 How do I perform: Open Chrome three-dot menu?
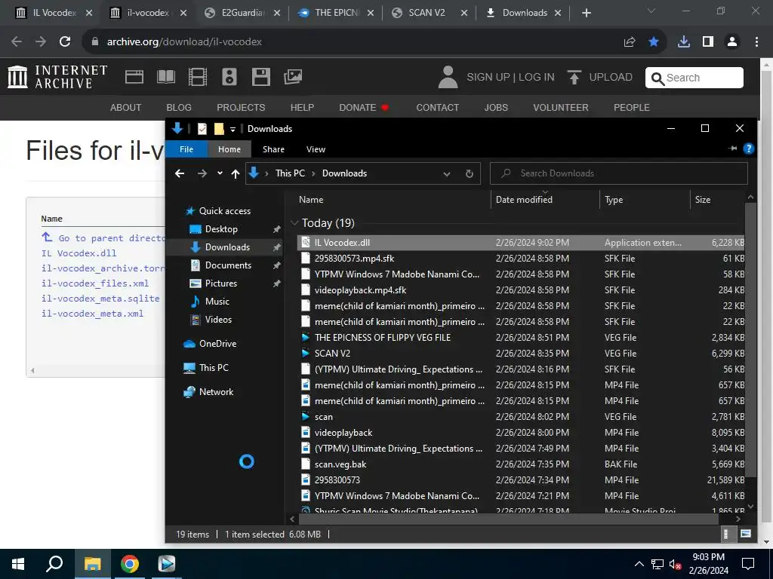click(756, 42)
